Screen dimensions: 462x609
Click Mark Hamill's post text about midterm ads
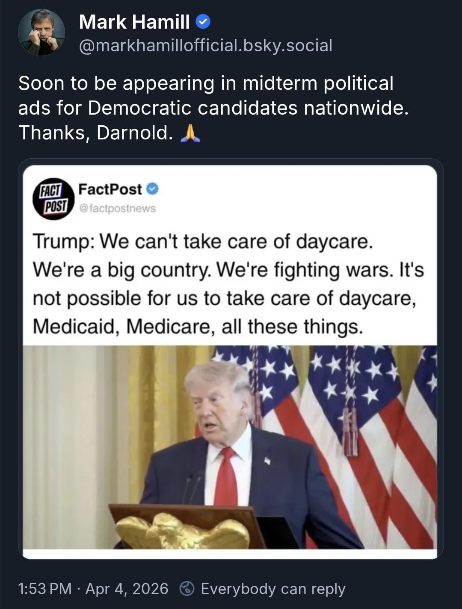(213, 108)
